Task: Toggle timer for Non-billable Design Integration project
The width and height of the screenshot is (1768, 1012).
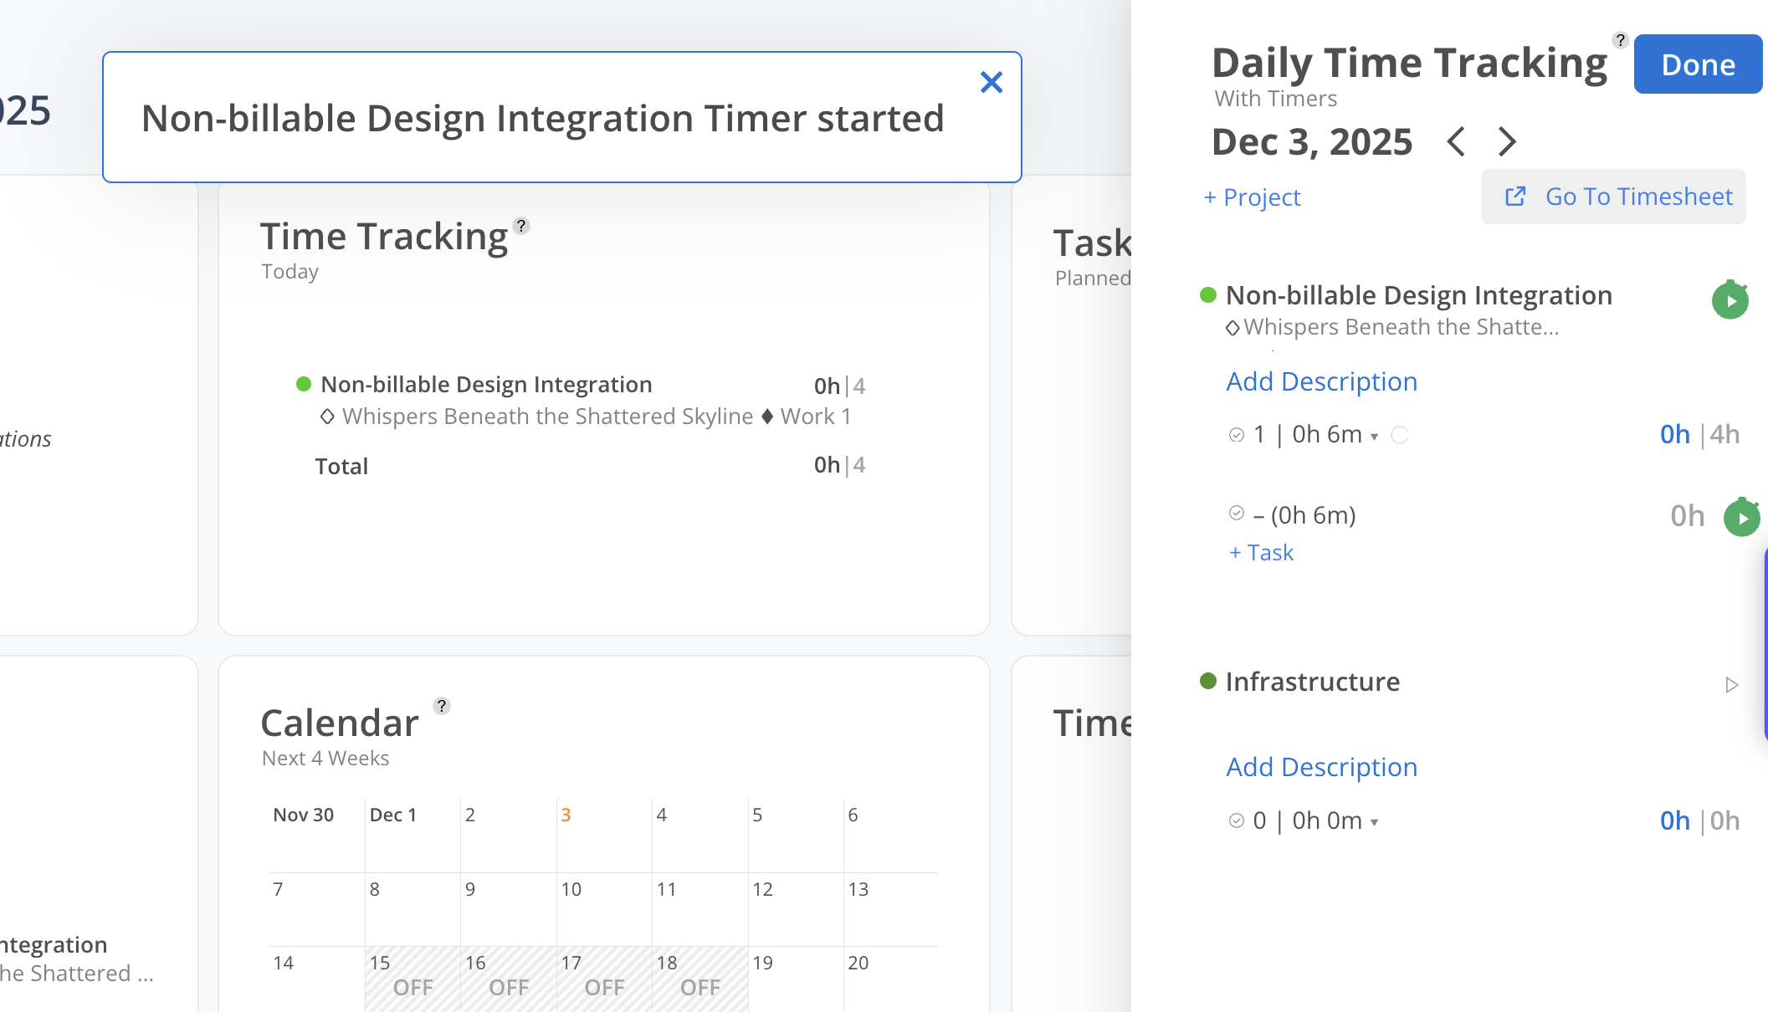Action: pyautogui.click(x=1730, y=300)
